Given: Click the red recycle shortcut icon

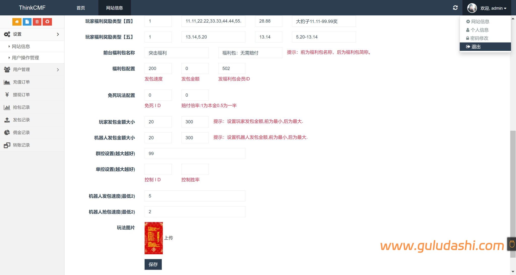Looking at the screenshot, I should (47, 22).
